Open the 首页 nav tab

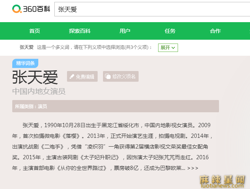(x=34, y=31)
